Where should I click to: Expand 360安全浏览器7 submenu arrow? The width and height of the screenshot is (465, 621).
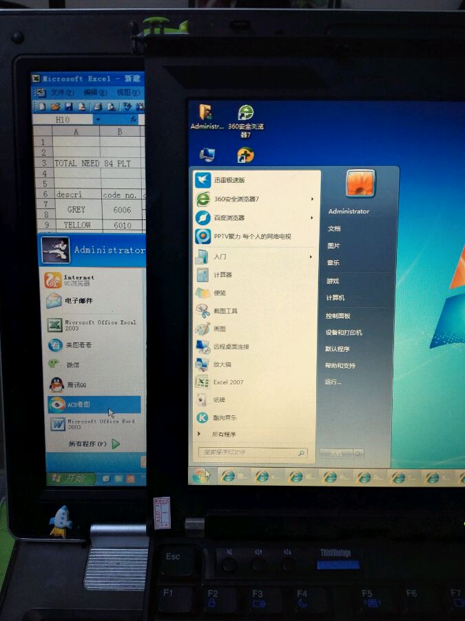(312, 199)
